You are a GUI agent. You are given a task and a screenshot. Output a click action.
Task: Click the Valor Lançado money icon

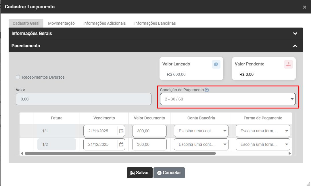216,64
